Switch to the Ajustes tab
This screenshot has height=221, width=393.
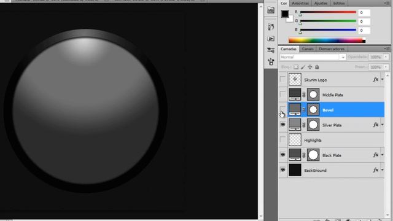[x=321, y=3]
